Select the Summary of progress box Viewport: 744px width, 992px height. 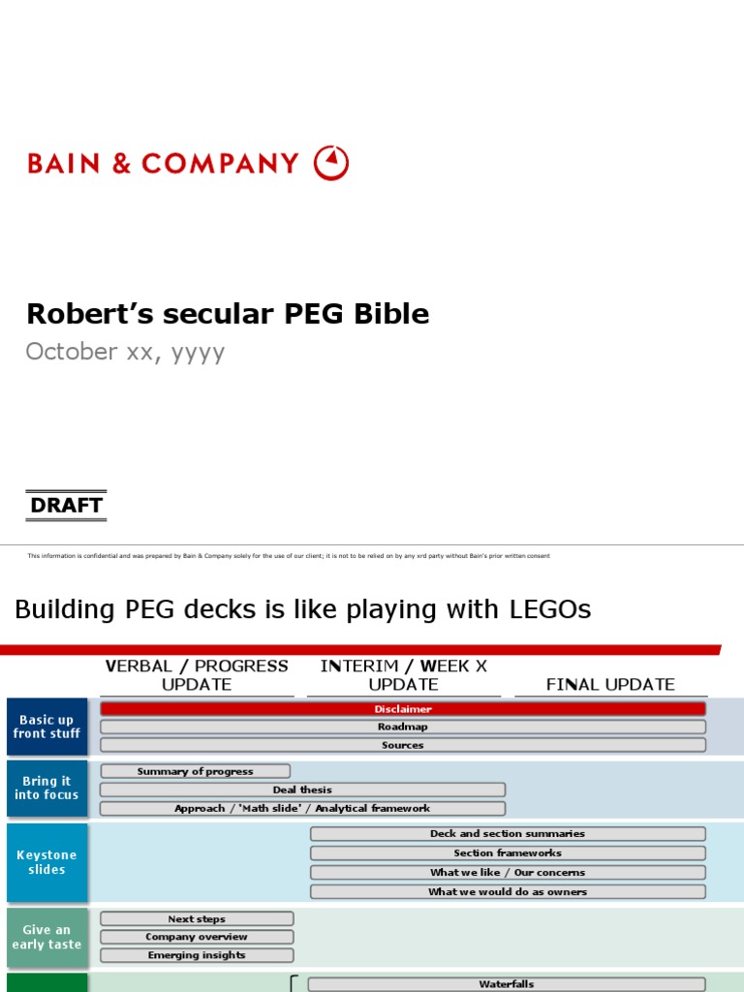coord(195,771)
